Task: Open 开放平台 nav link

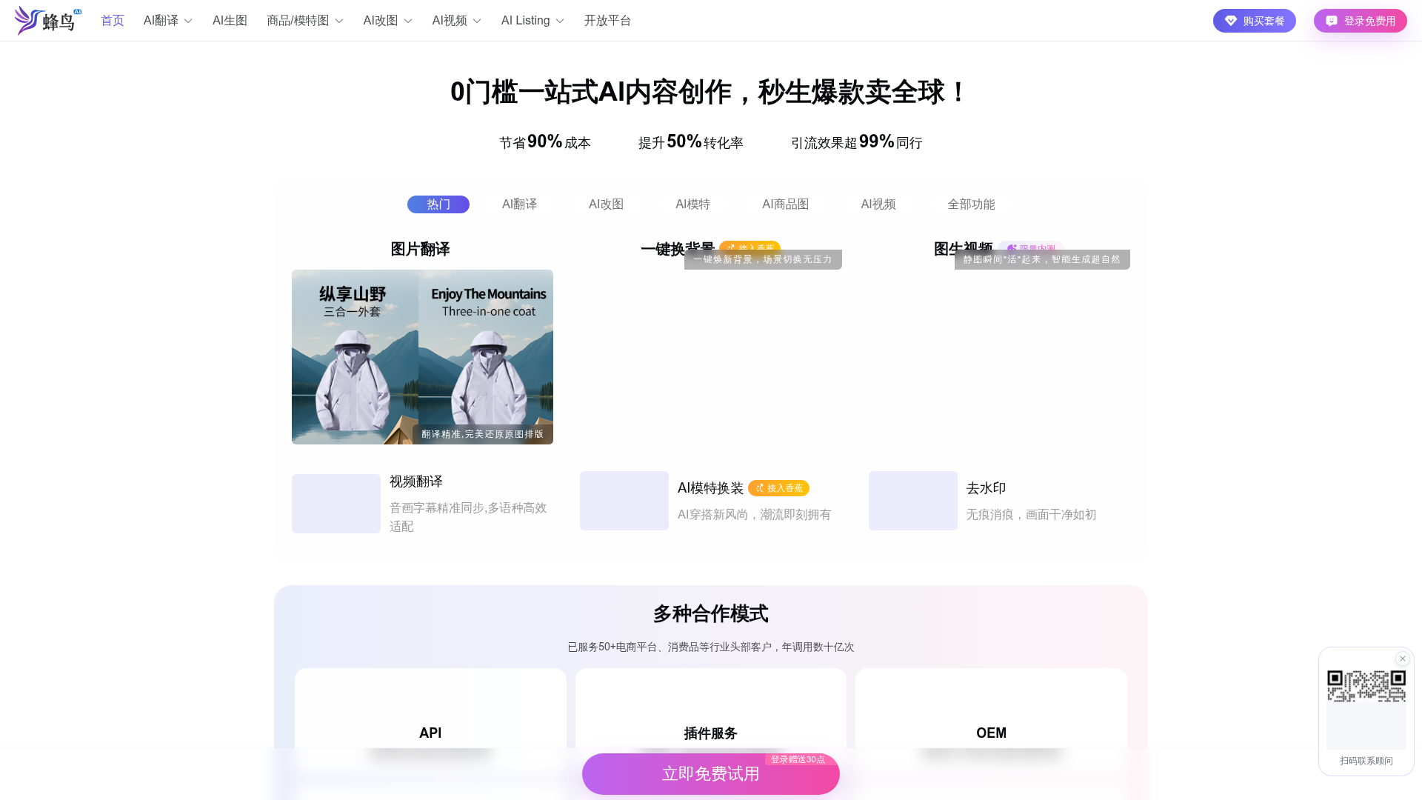Action: coord(607,21)
